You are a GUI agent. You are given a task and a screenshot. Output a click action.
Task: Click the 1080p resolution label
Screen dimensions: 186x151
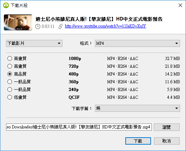[75, 59]
